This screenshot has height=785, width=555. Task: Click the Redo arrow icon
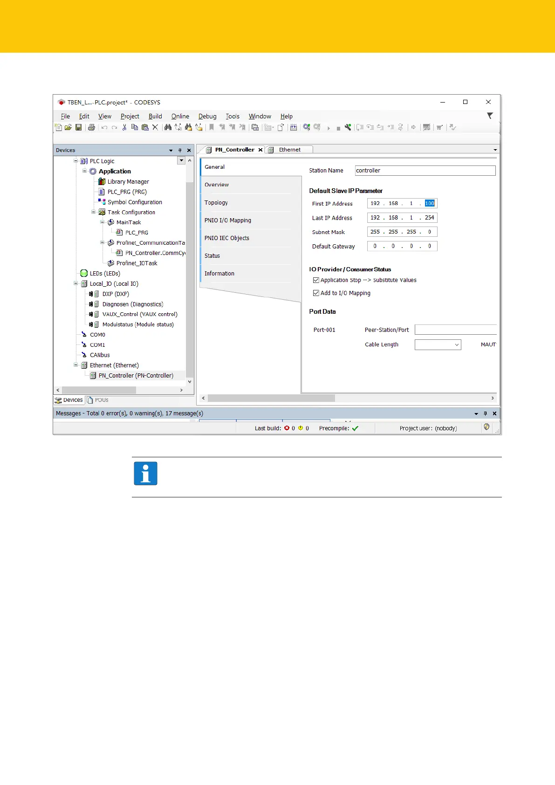coord(114,127)
